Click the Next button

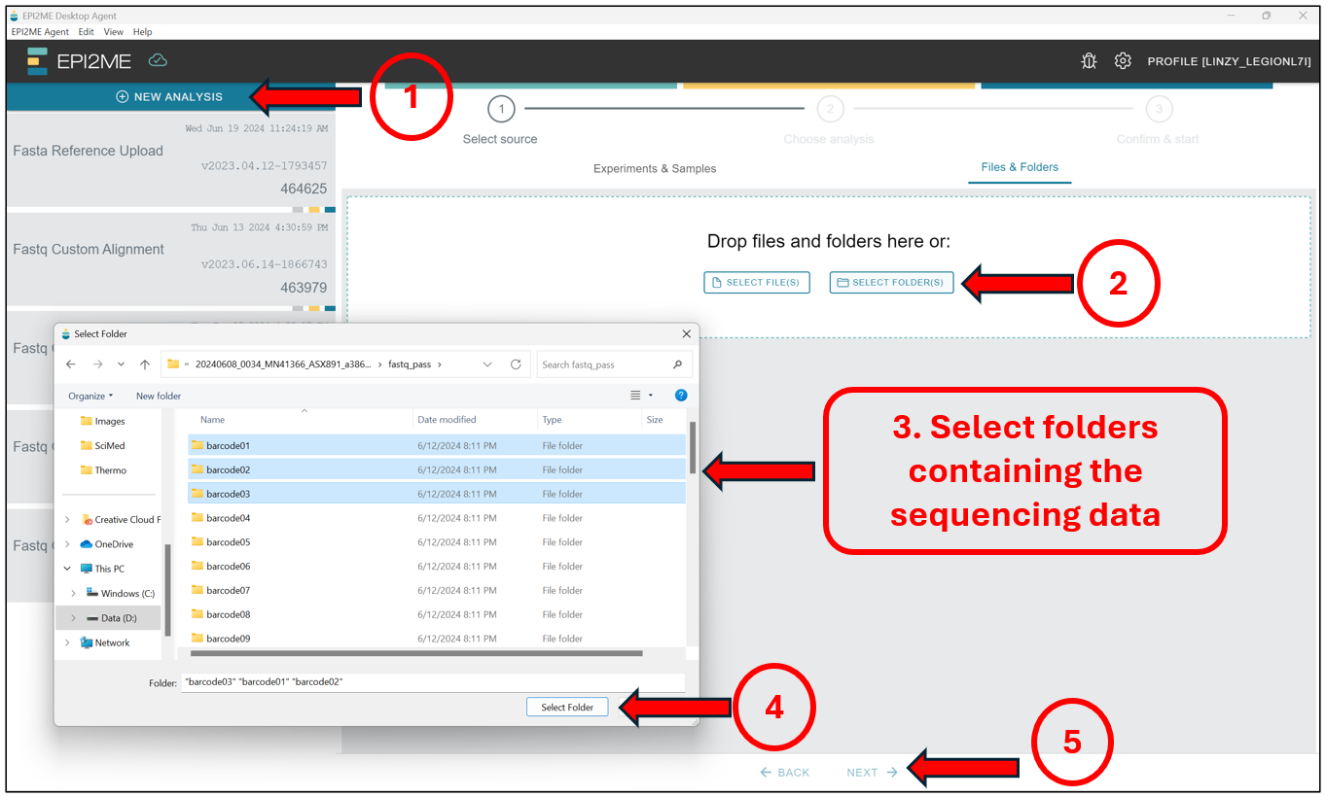tap(873, 772)
